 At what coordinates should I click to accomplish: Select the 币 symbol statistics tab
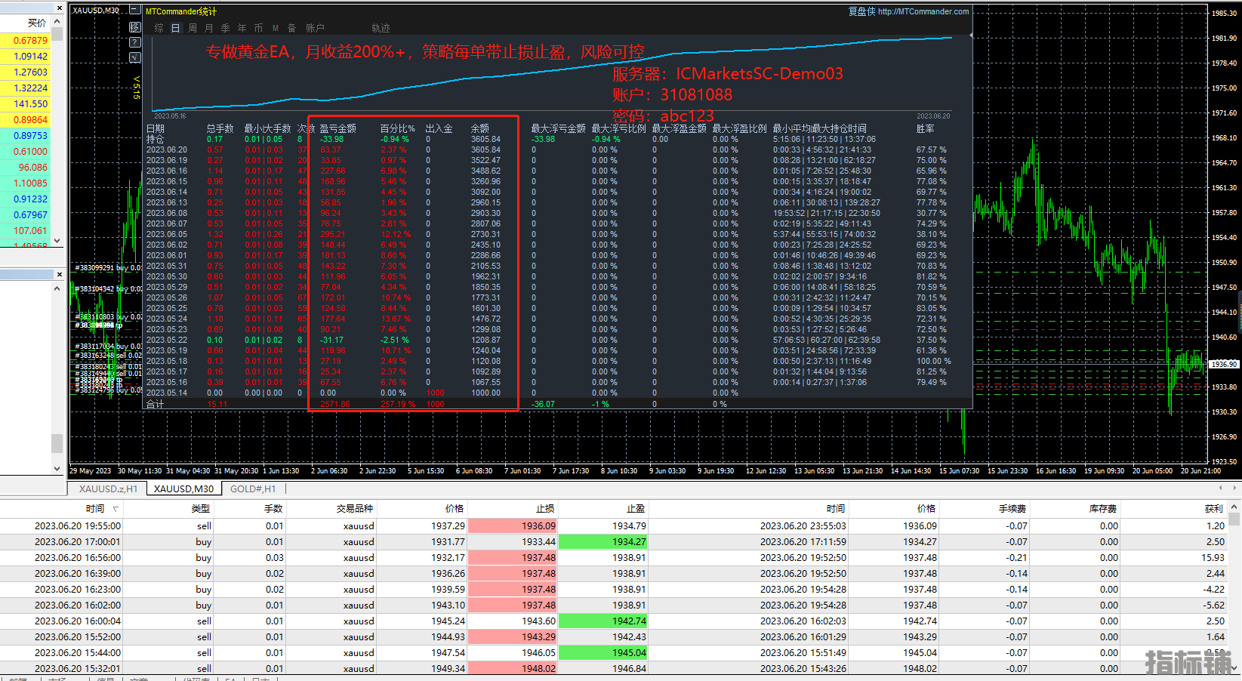(258, 28)
